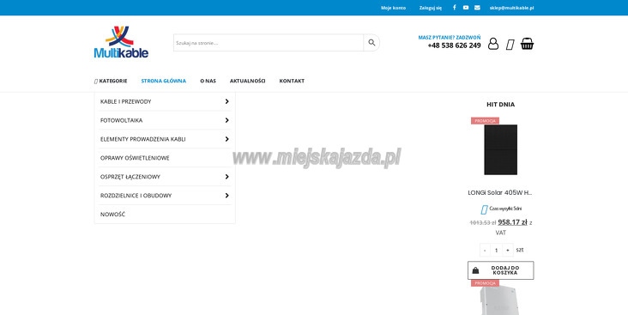This screenshot has height=315, width=628.
Task: Expand the Fotowoltaika category arrow
Action: click(x=226, y=120)
